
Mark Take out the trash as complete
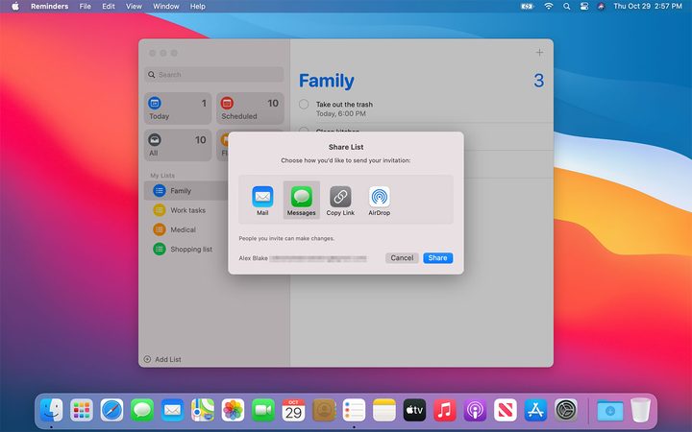pos(304,105)
